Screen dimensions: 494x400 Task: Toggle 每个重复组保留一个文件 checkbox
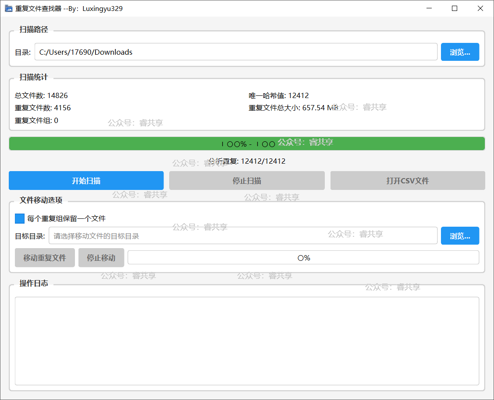20,218
